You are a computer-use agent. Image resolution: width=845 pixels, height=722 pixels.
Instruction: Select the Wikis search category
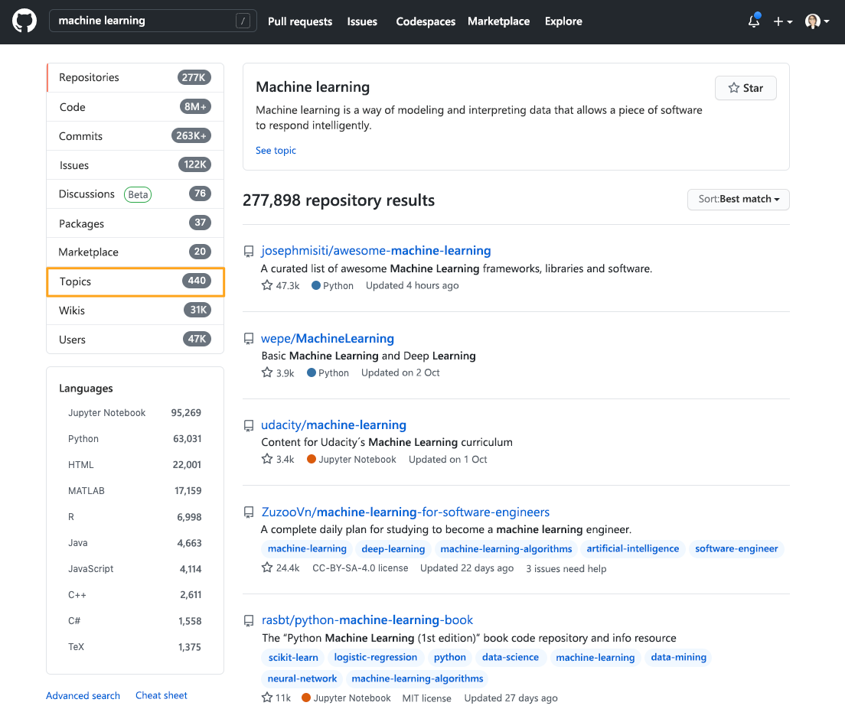(135, 310)
